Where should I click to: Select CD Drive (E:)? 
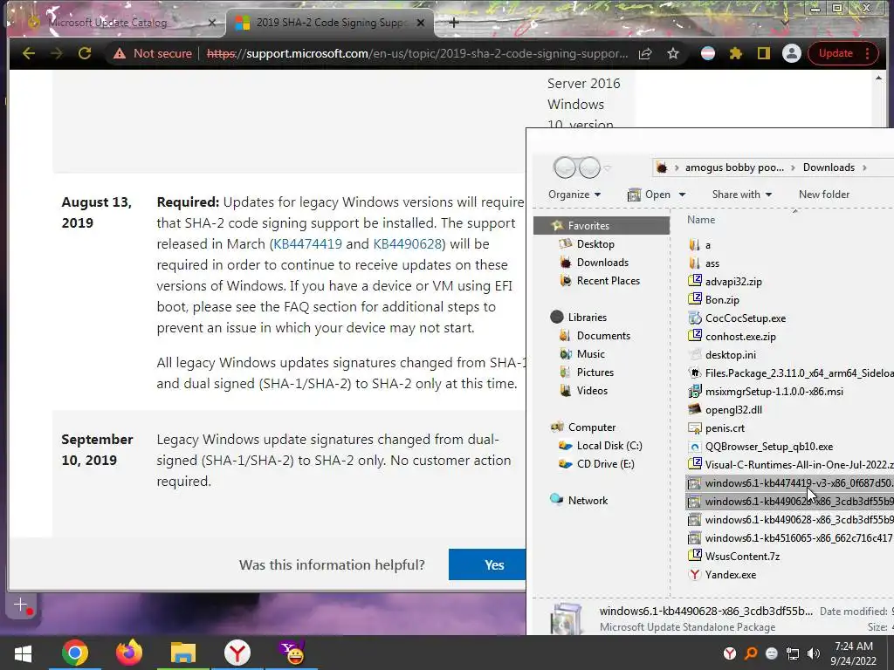click(x=605, y=464)
